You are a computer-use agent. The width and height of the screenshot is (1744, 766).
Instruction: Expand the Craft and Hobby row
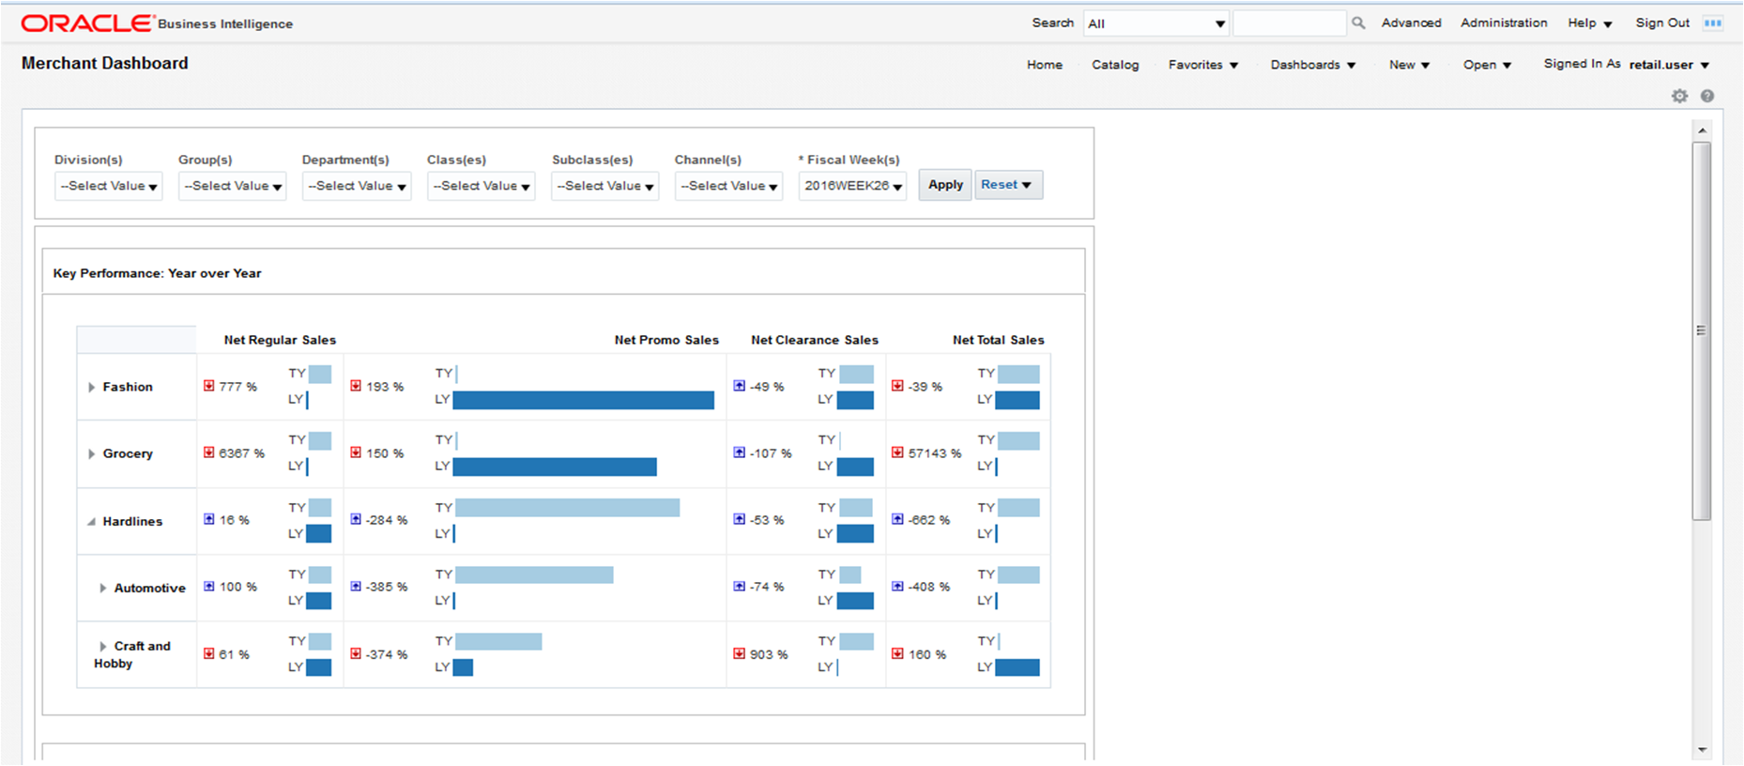[x=102, y=646]
